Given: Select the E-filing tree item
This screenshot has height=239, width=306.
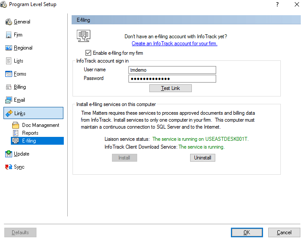Looking at the screenshot, I should click(37, 141).
